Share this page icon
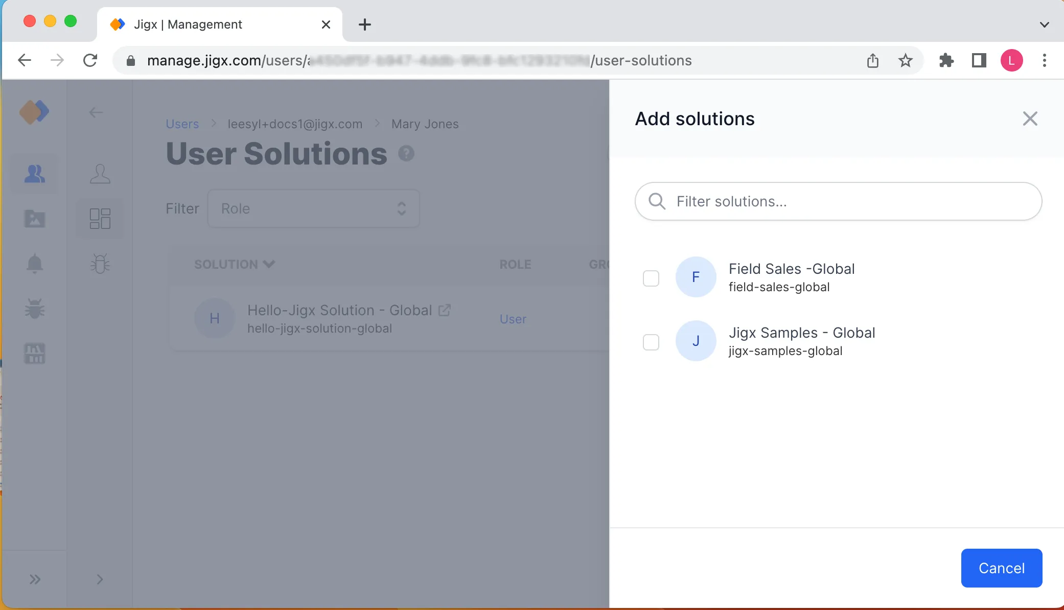The image size is (1064, 610). tap(873, 60)
